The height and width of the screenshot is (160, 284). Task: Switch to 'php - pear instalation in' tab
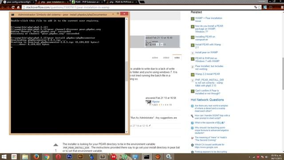click(x=53, y=2)
